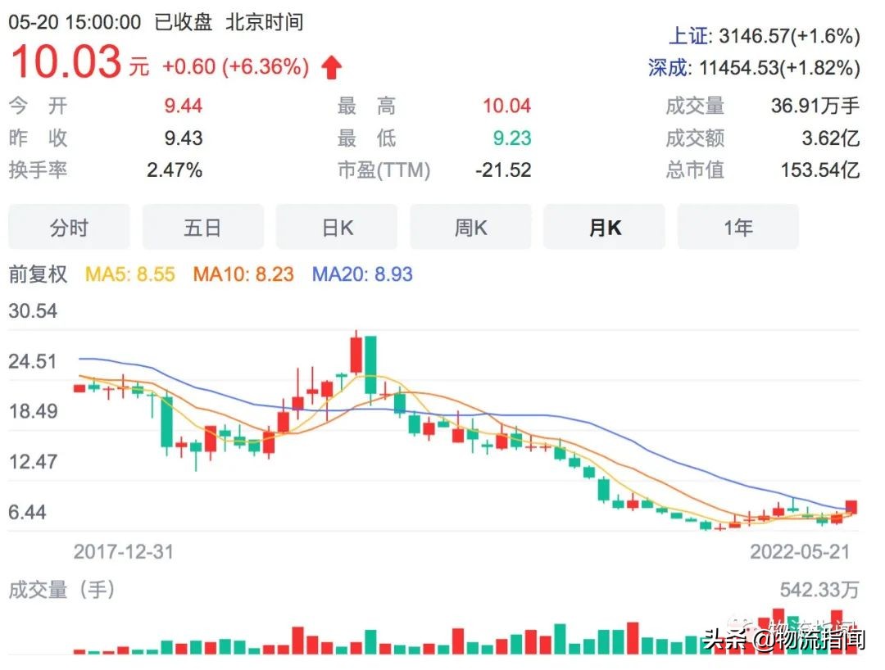
Task: Toggle the MA5 moving average line
Action: pos(129,276)
